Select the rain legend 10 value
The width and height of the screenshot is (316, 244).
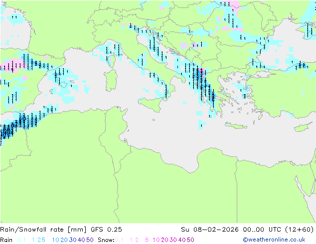[x=56, y=240]
